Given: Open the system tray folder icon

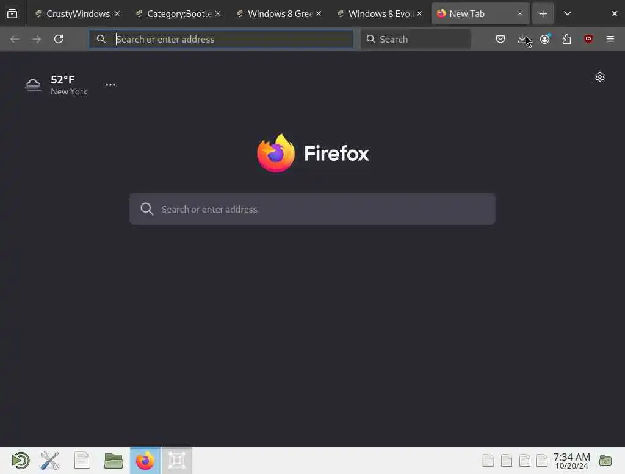Looking at the screenshot, I should (x=605, y=461).
